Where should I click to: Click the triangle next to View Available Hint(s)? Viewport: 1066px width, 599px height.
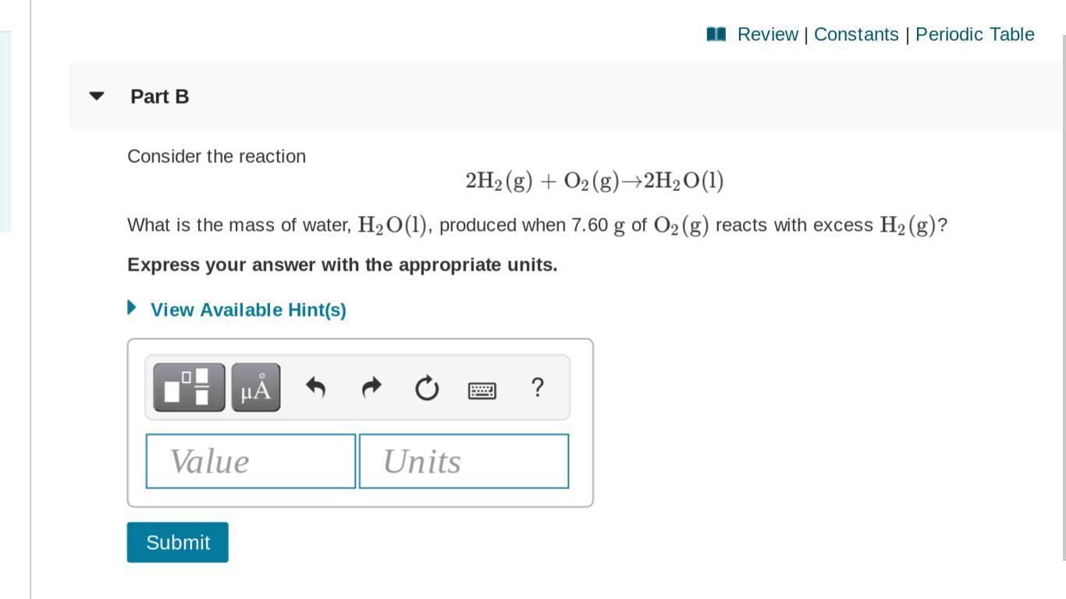click(130, 307)
